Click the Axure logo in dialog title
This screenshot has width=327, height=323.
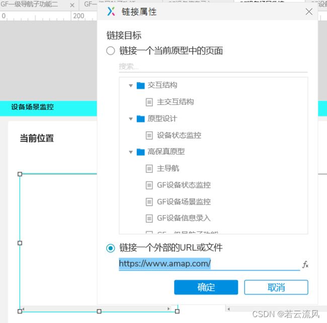(111, 11)
